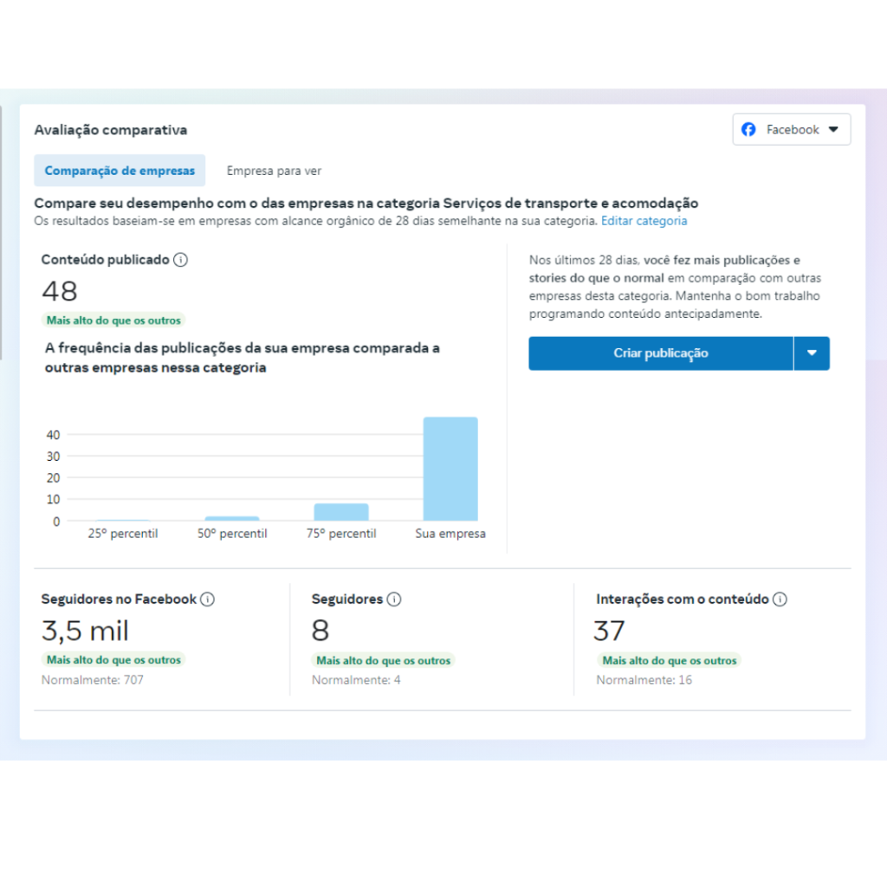Viewport: 887px width, 887px height.
Task: Select the Comparação de empresas tab
Action: point(120,171)
